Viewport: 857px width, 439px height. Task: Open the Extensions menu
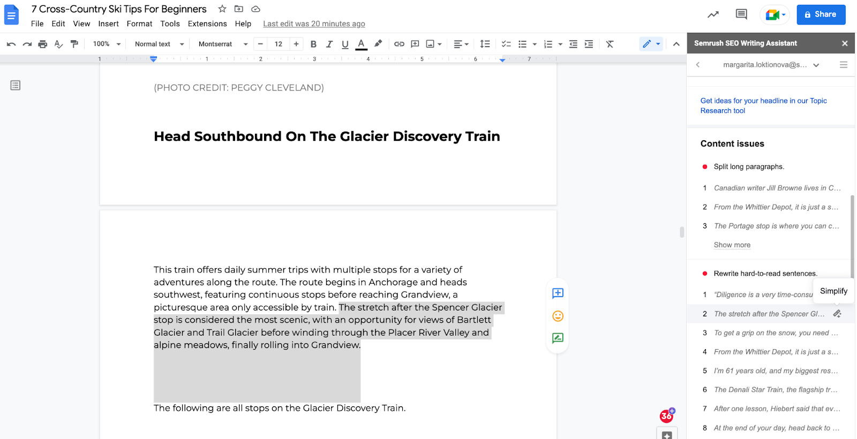207,24
